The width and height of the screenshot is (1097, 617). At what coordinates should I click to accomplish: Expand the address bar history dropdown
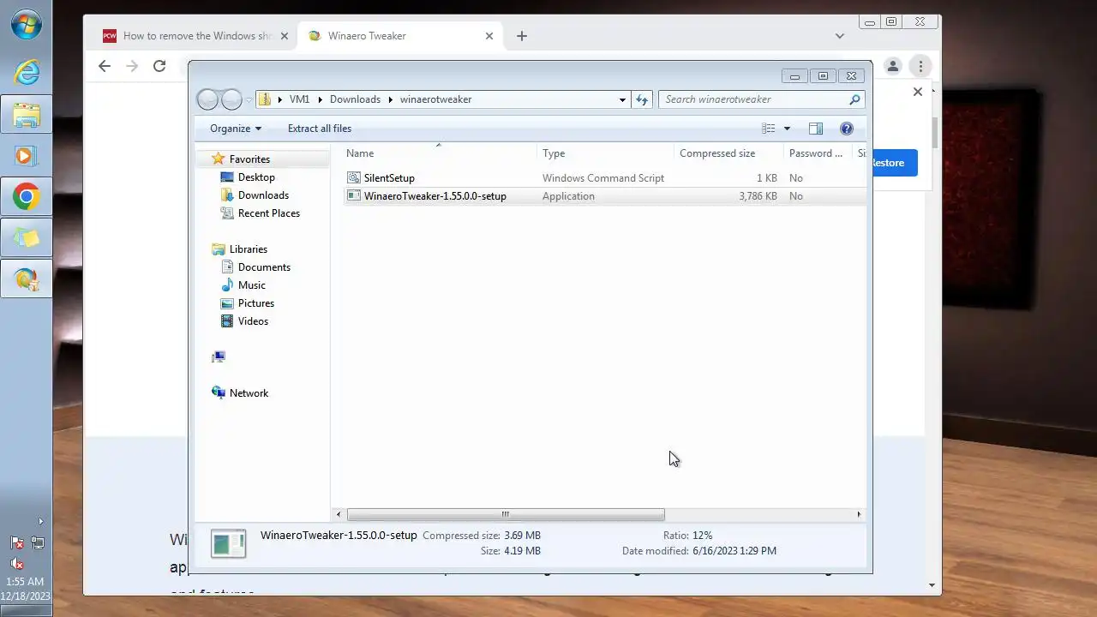[622, 99]
